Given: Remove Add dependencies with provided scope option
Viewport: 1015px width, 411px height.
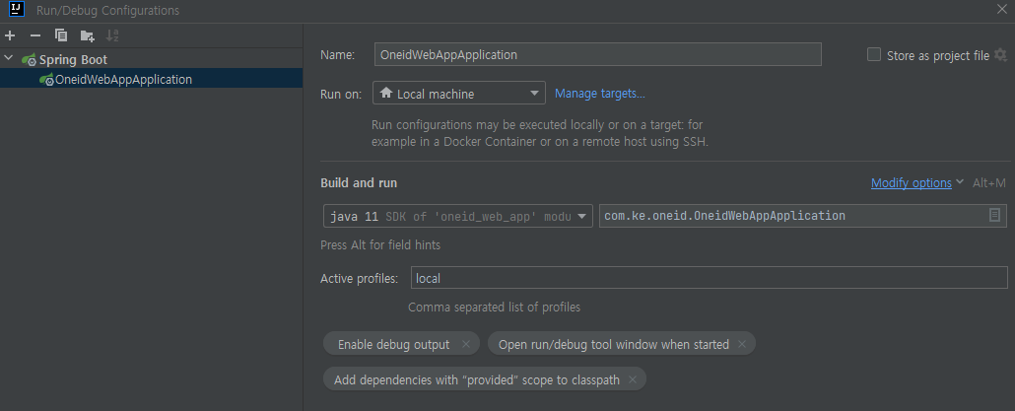Looking at the screenshot, I should (x=633, y=379).
